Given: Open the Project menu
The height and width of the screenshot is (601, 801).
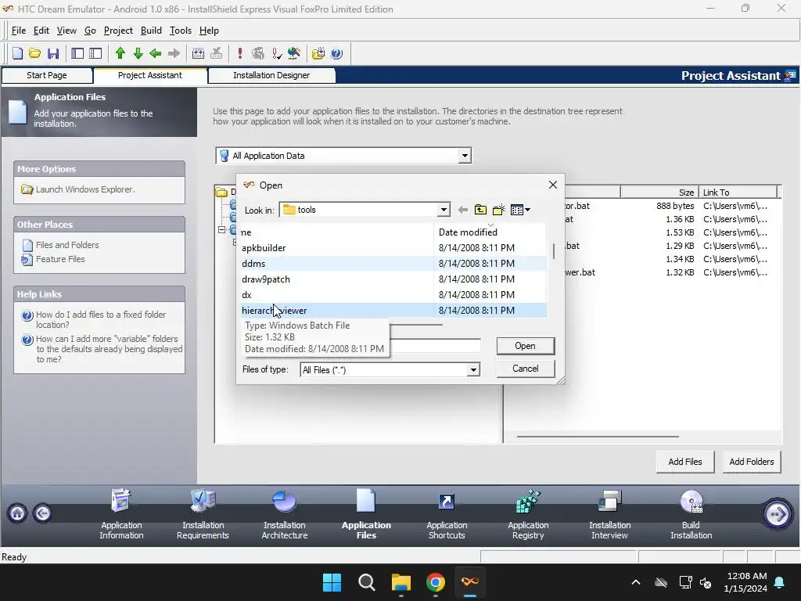Looking at the screenshot, I should point(118,31).
